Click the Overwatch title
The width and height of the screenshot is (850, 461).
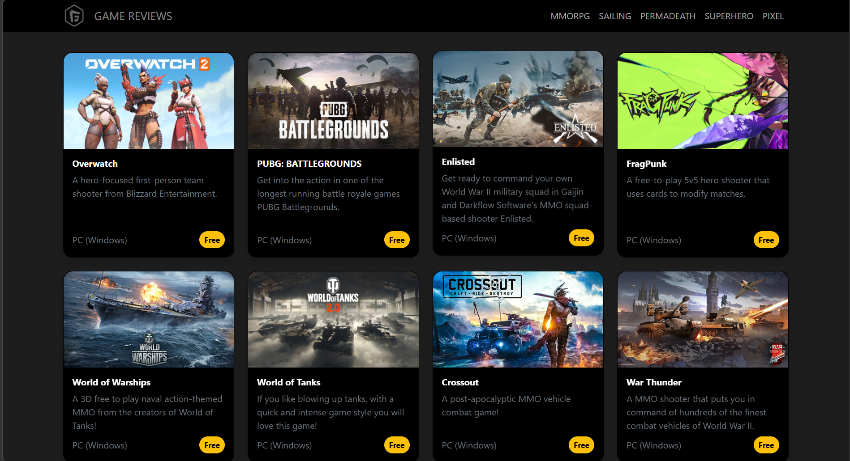(x=95, y=164)
